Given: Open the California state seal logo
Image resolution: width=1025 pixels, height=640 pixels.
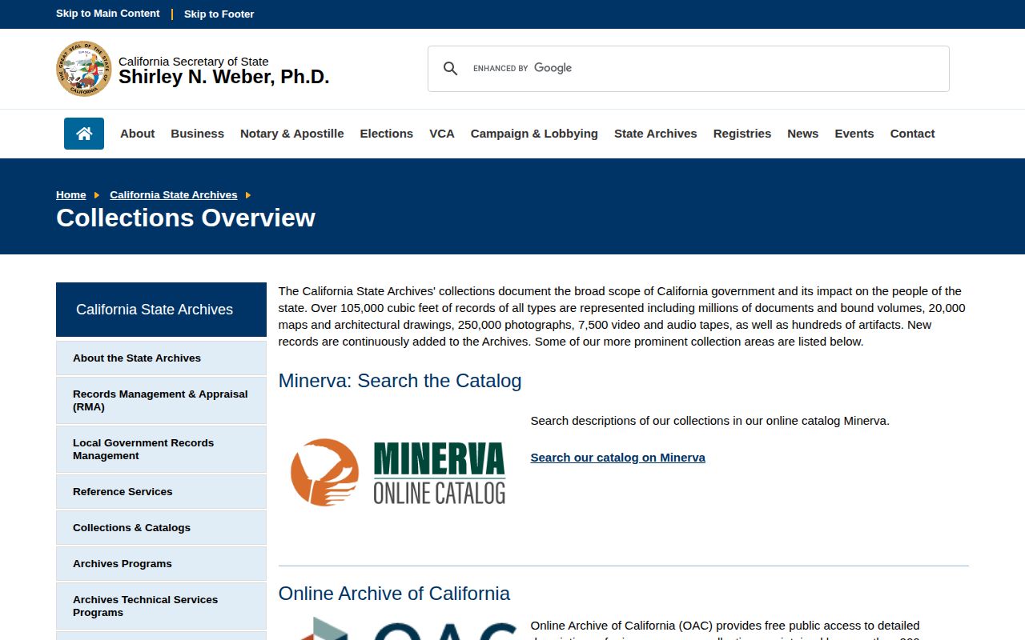Looking at the screenshot, I should [83, 69].
